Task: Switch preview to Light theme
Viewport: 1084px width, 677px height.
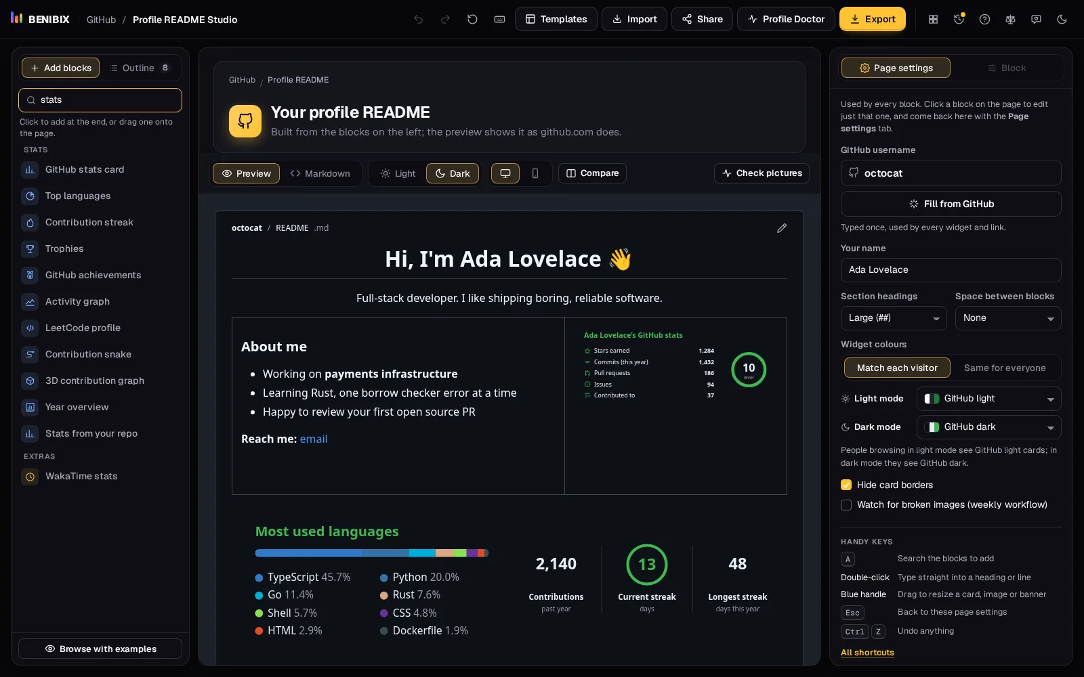Action: [x=398, y=173]
